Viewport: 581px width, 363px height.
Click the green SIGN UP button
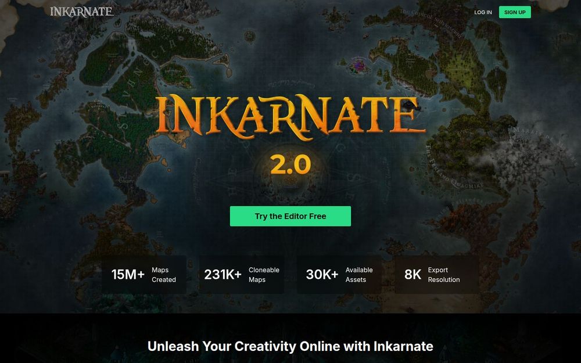(515, 12)
